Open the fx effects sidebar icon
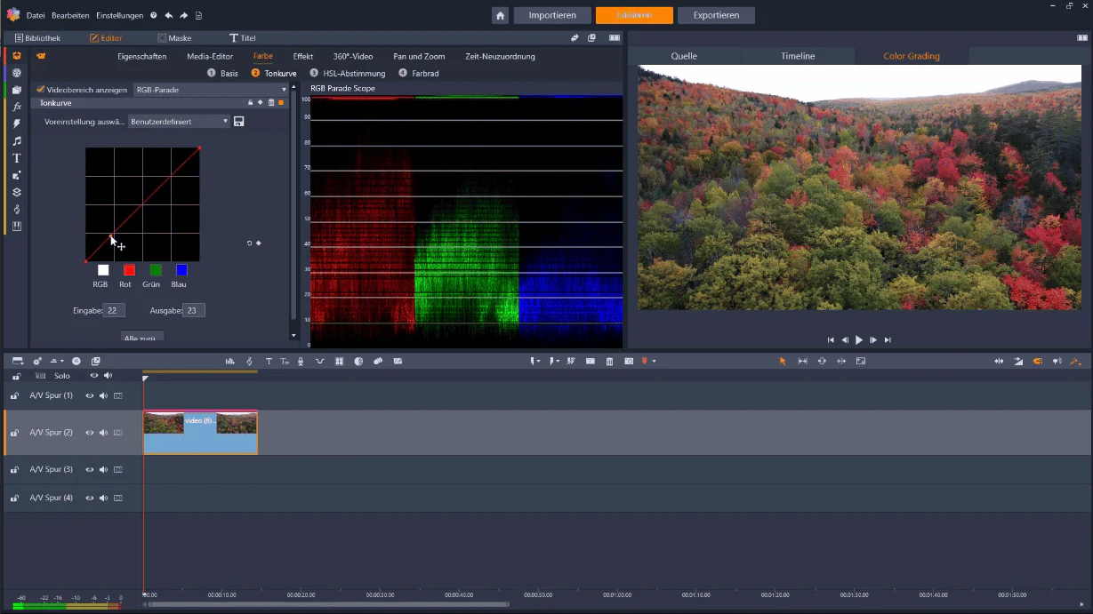Viewport: 1093px width, 614px height. (16, 107)
